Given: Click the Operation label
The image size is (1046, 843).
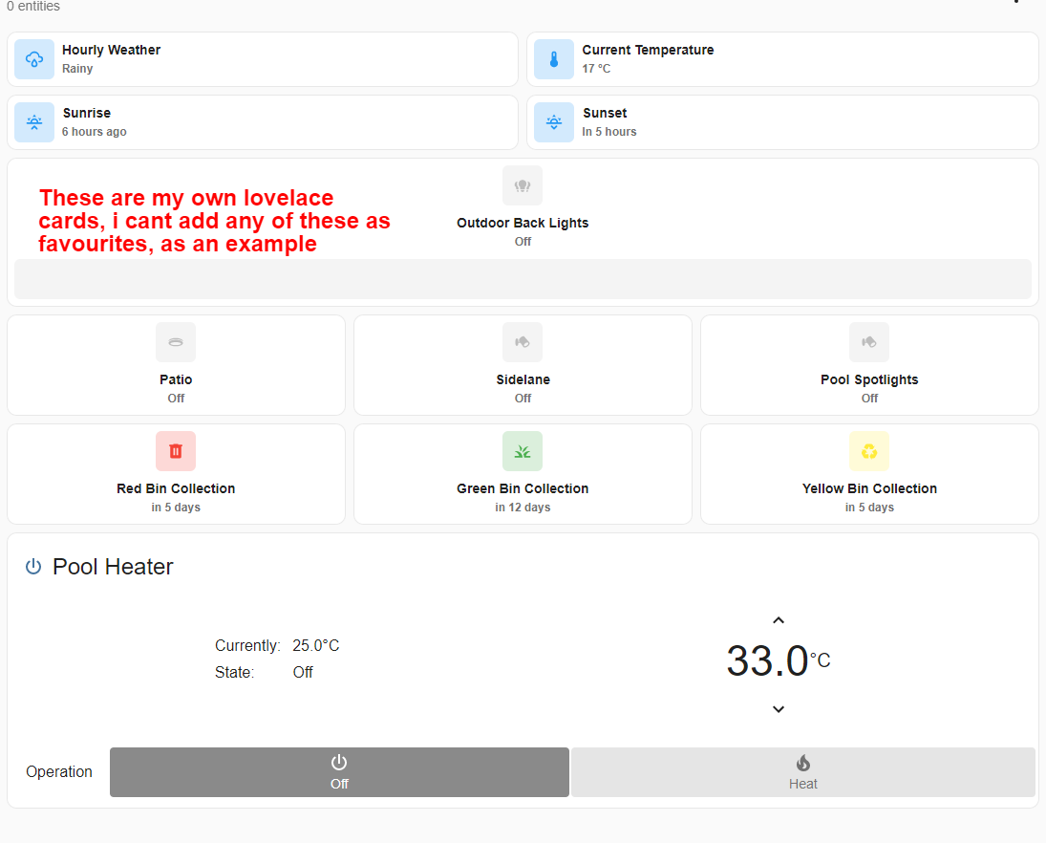Looking at the screenshot, I should (x=59, y=772).
